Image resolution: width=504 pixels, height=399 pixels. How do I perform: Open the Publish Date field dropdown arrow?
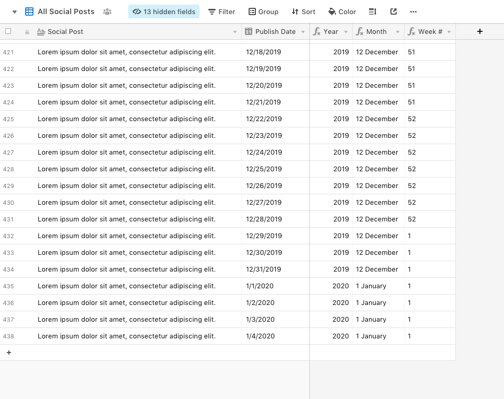point(303,32)
